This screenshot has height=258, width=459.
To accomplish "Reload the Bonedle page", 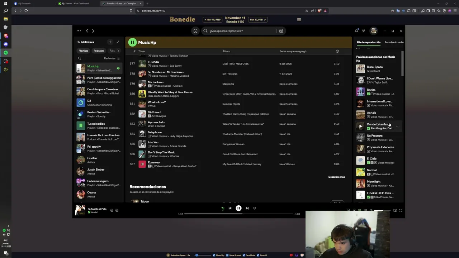I will coord(26,11).
